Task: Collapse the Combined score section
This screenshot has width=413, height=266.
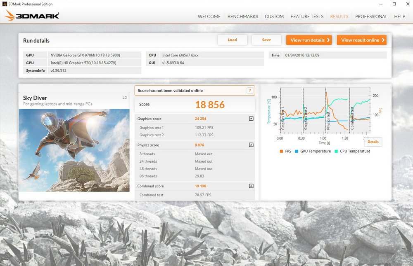Action: pos(251,186)
